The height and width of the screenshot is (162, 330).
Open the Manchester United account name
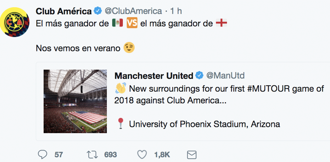[x=154, y=76]
